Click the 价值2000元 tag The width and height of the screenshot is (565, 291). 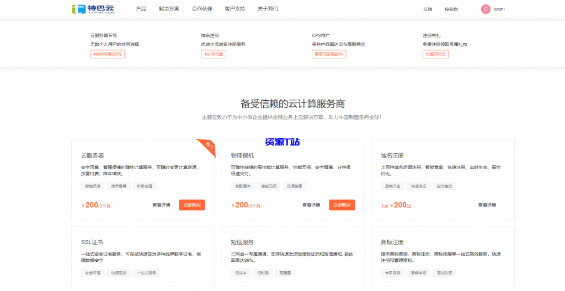(x=435, y=54)
